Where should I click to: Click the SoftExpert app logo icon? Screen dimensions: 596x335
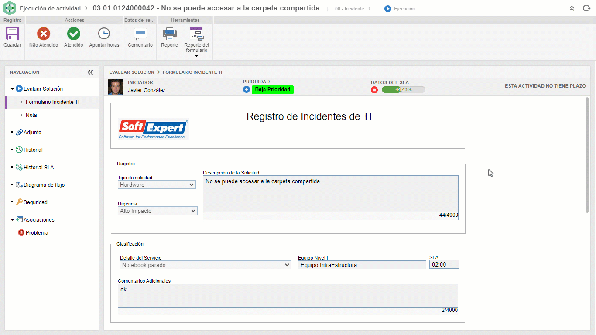[x=10, y=8]
